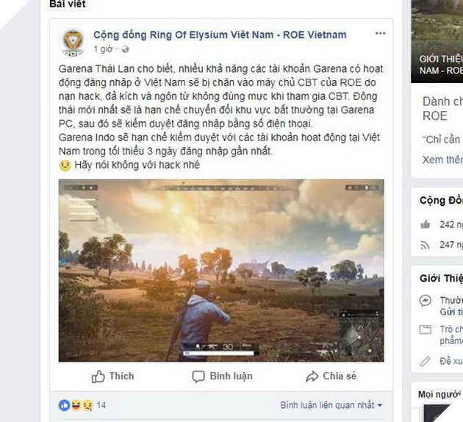Open the post options three-dots menu
Image resolution: width=463 pixels, height=422 pixels.
tap(380, 33)
